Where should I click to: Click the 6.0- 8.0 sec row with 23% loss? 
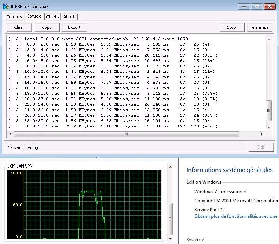[x=112, y=61]
